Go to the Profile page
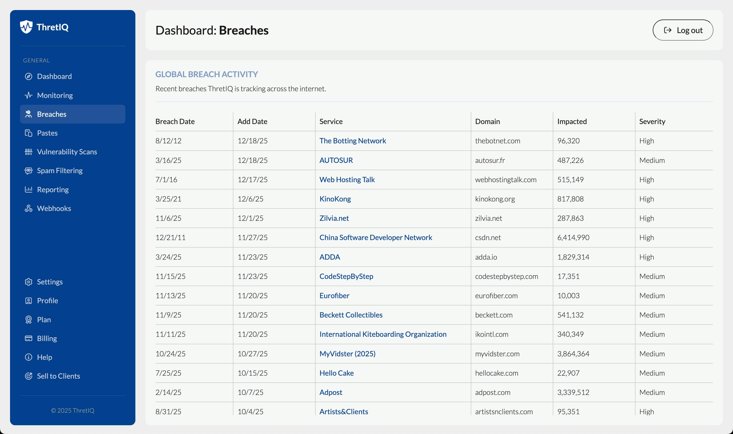The width and height of the screenshot is (733, 434). point(47,301)
